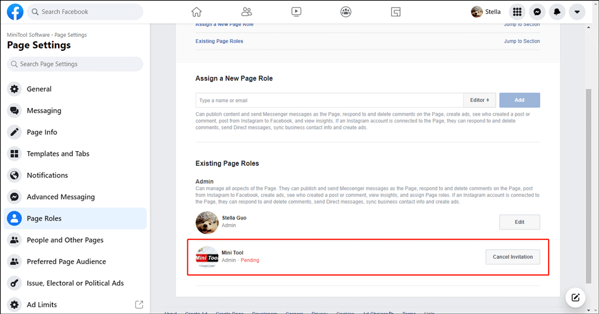Open the Friends icon in top bar
Viewport: 599px width, 314px height.
click(x=246, y=12)
